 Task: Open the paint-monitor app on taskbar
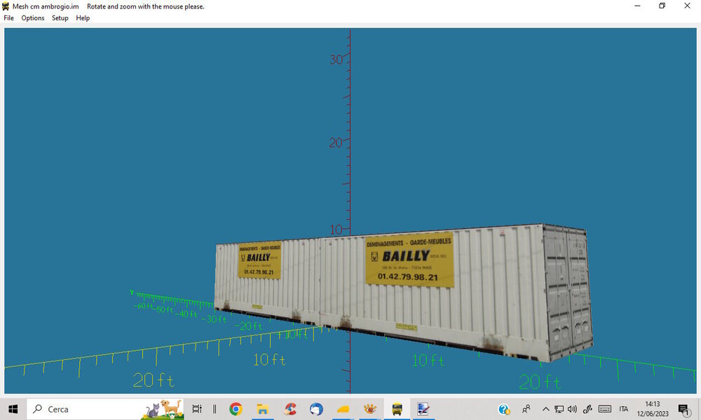(423, 409)
